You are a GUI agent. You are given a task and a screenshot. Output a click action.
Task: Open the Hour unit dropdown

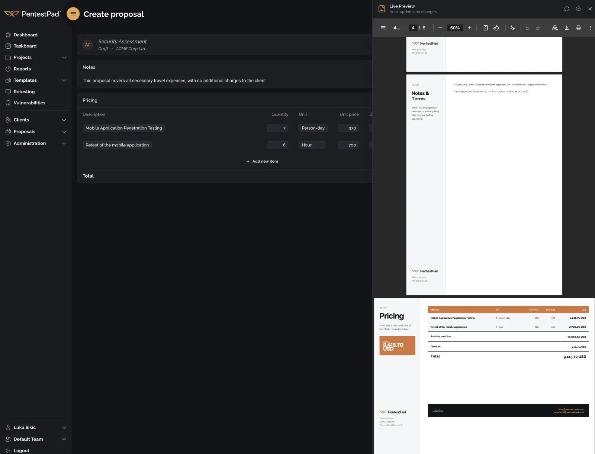coord(312,145)
